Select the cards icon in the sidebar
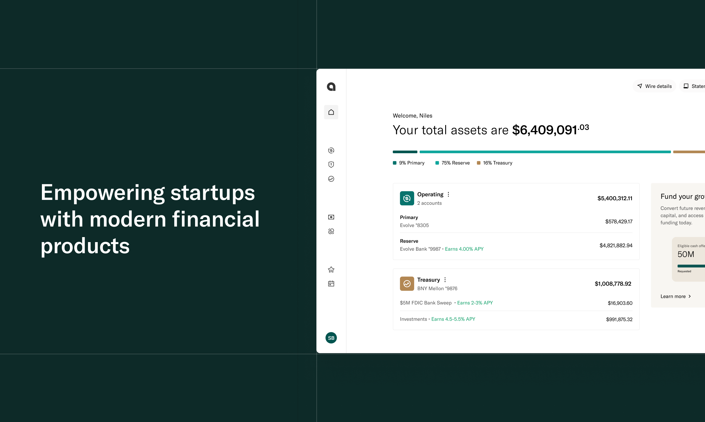 (331, 217)
